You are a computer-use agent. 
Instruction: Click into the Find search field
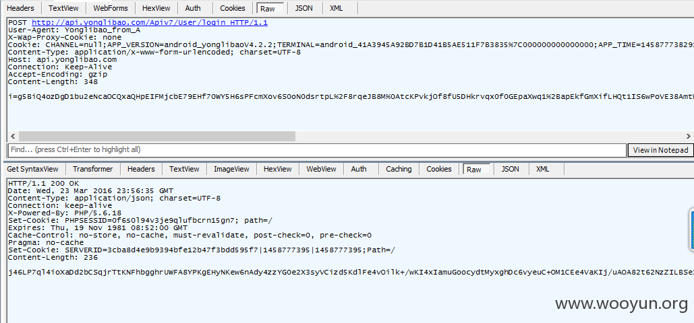(x=317, y=150)
